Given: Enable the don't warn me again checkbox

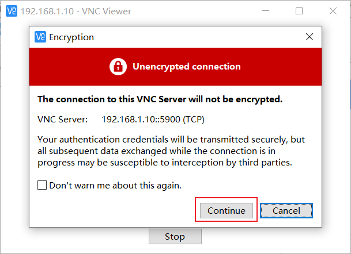Looking at the screenshot, I should [42, 185].
